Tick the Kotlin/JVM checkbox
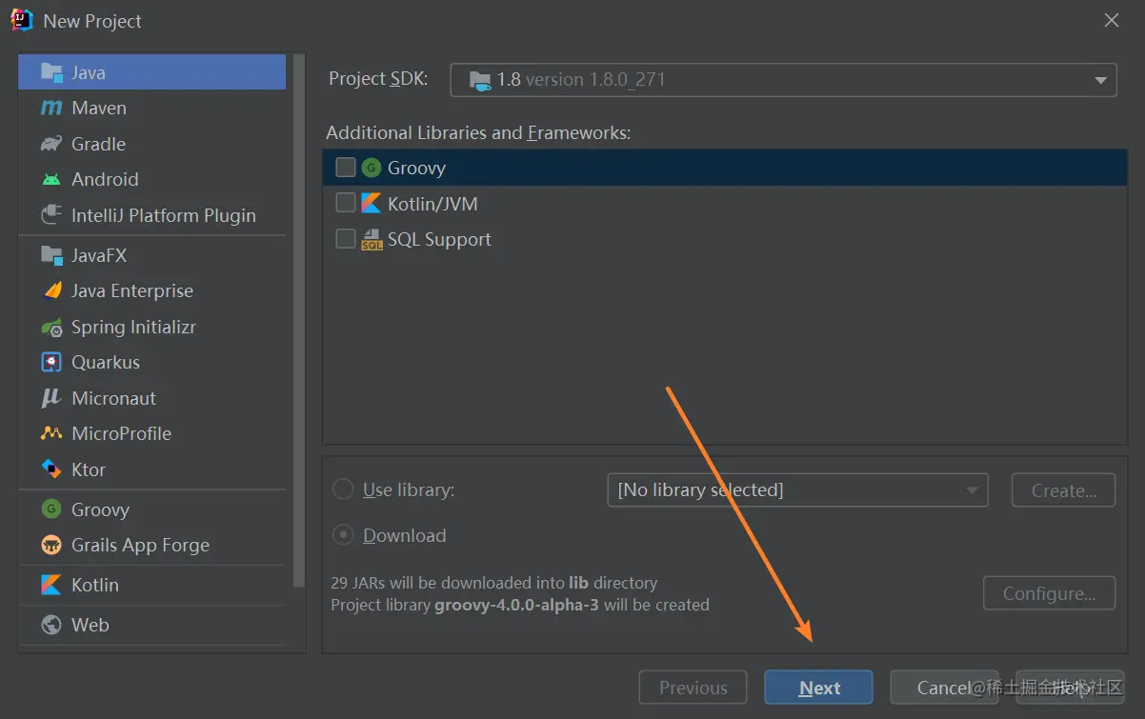The width and height of the screenshot is (1145, 719). pyautogui.click(x=346, y=203)
